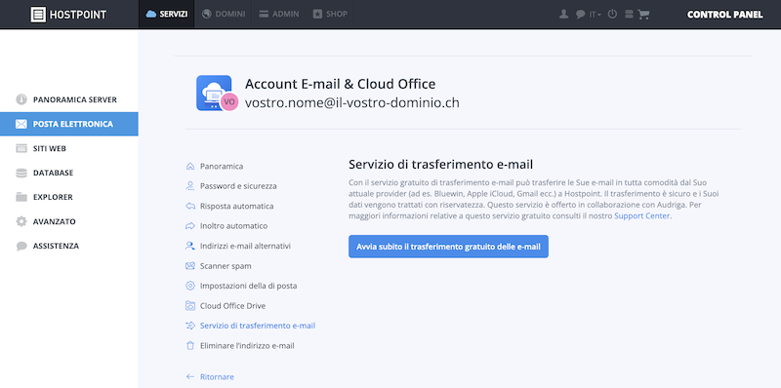Image resolution: width=781 pixels, height=388 pixels.
Task: Click the Inoltro automatico forward arrow icon
Action: pyautogui.click(x=189, y=226)
